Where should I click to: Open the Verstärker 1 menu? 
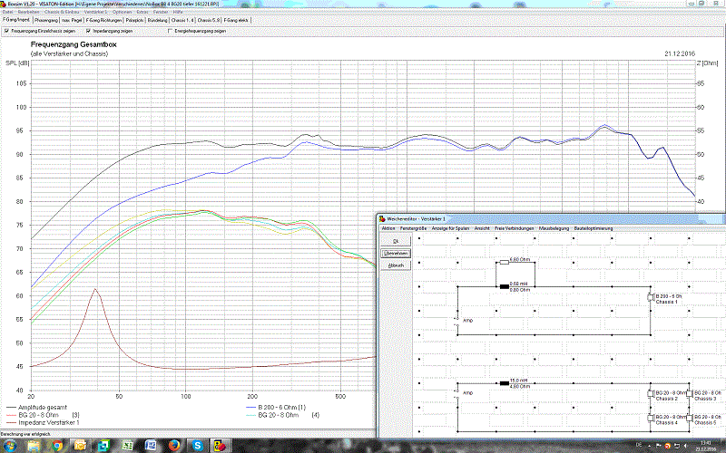coord(95,12)
